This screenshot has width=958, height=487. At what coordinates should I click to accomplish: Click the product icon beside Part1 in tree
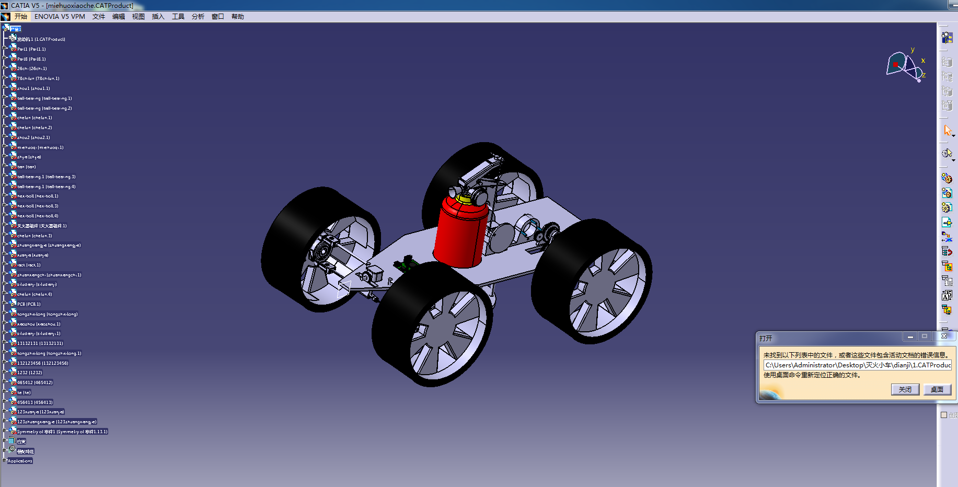13,48
